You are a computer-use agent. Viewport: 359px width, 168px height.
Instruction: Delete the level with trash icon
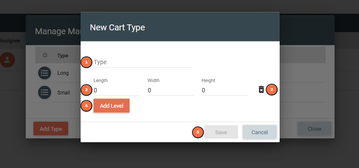261,89
